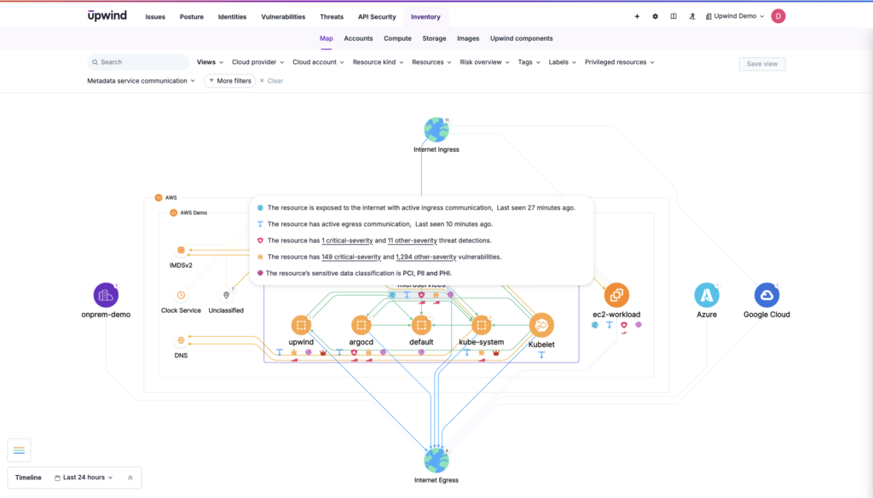This screenshot has width=873, height=498.
Task: Open the Vulnerabilities menu
Action: (283, 16)
